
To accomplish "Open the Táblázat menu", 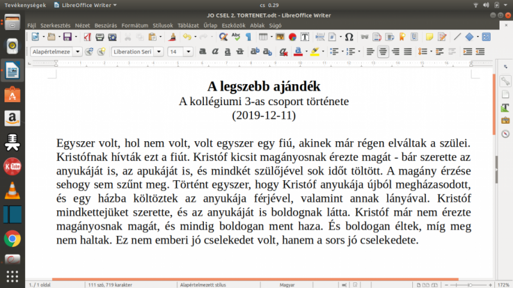I will tap(189, 25).
